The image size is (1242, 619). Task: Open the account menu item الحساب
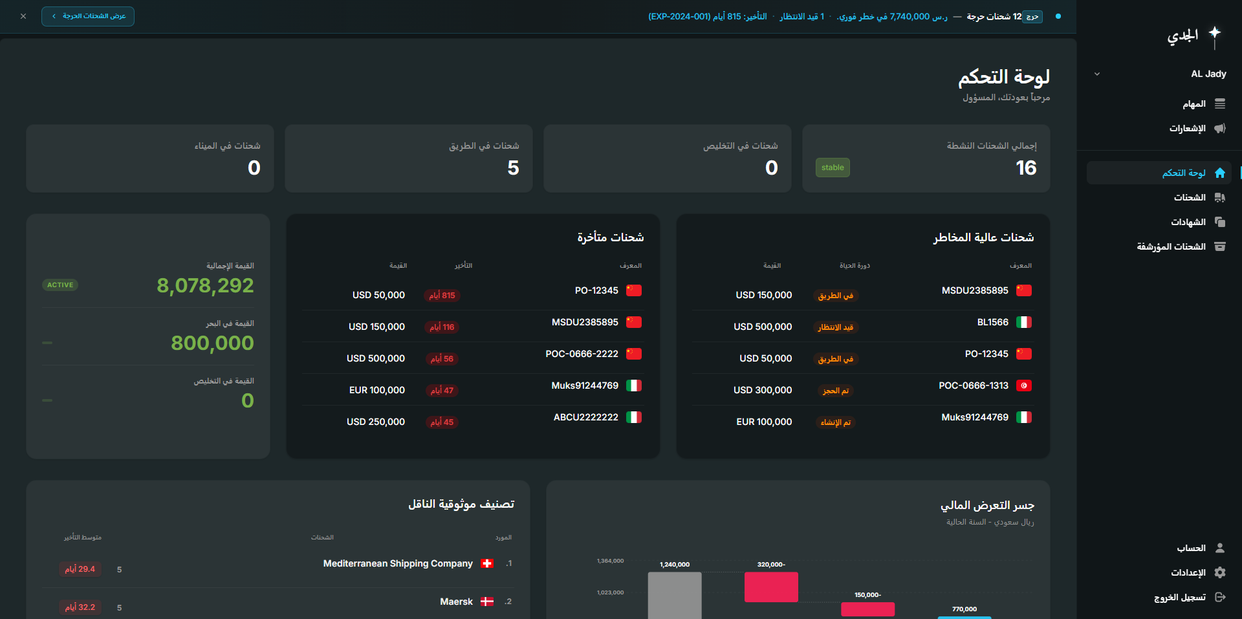[x=1159, y=548]
